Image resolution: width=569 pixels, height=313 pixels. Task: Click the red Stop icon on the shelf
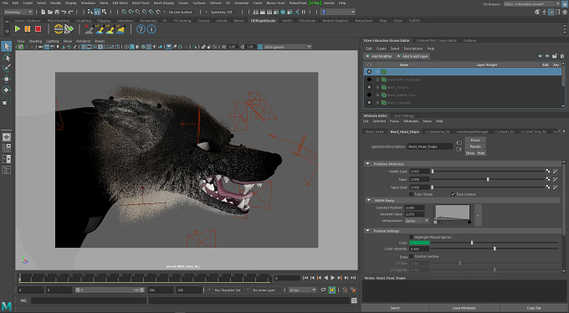click(x=38, y=28)
